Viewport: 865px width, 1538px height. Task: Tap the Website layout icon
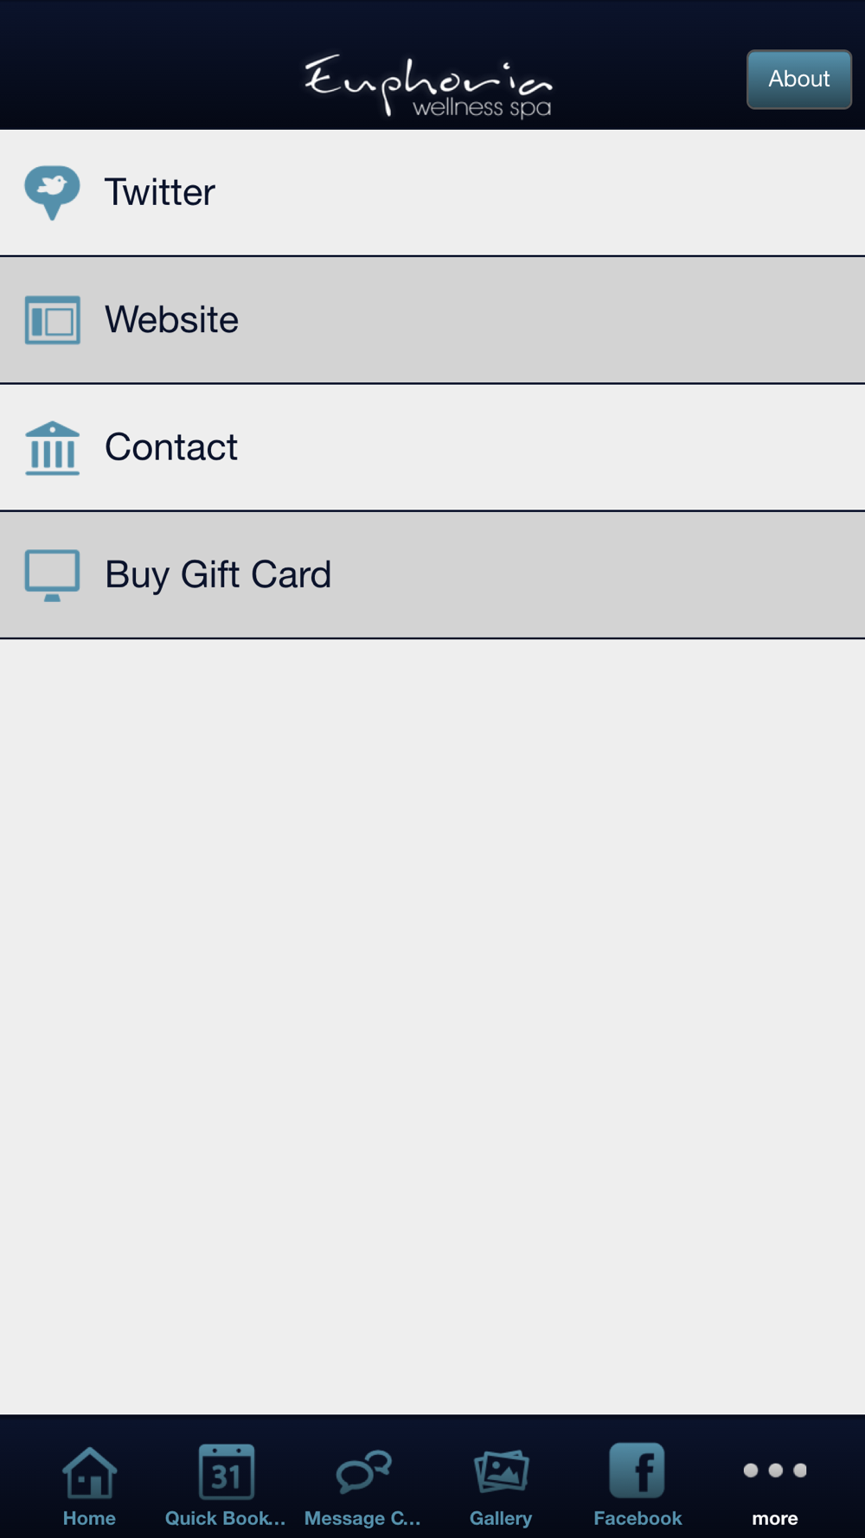point(52,320)
